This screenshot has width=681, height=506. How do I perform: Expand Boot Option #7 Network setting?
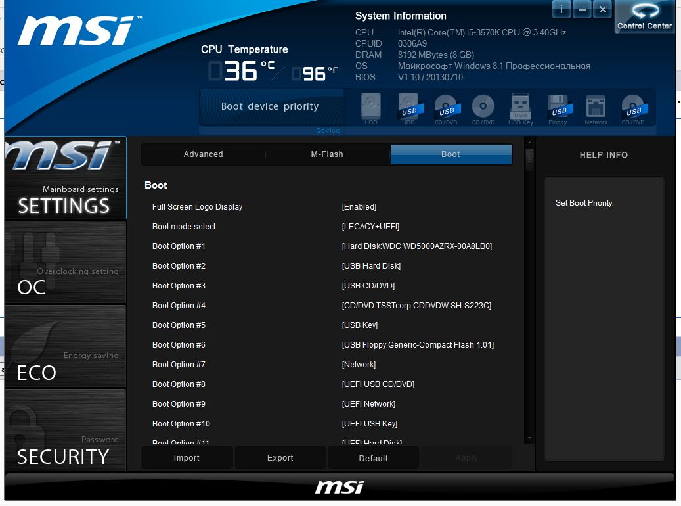(x=359, y=365)
